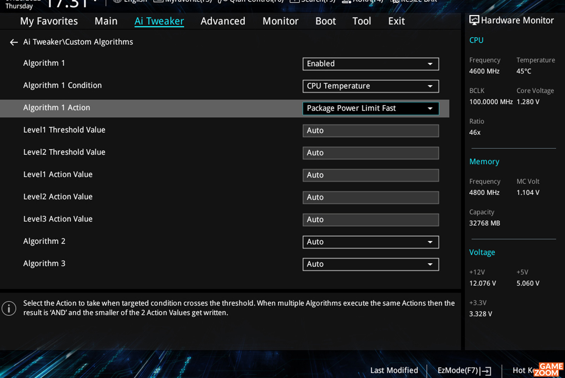
Task: Click the Thursday date text
Action: pyautogui.click(x=19, y=6)
